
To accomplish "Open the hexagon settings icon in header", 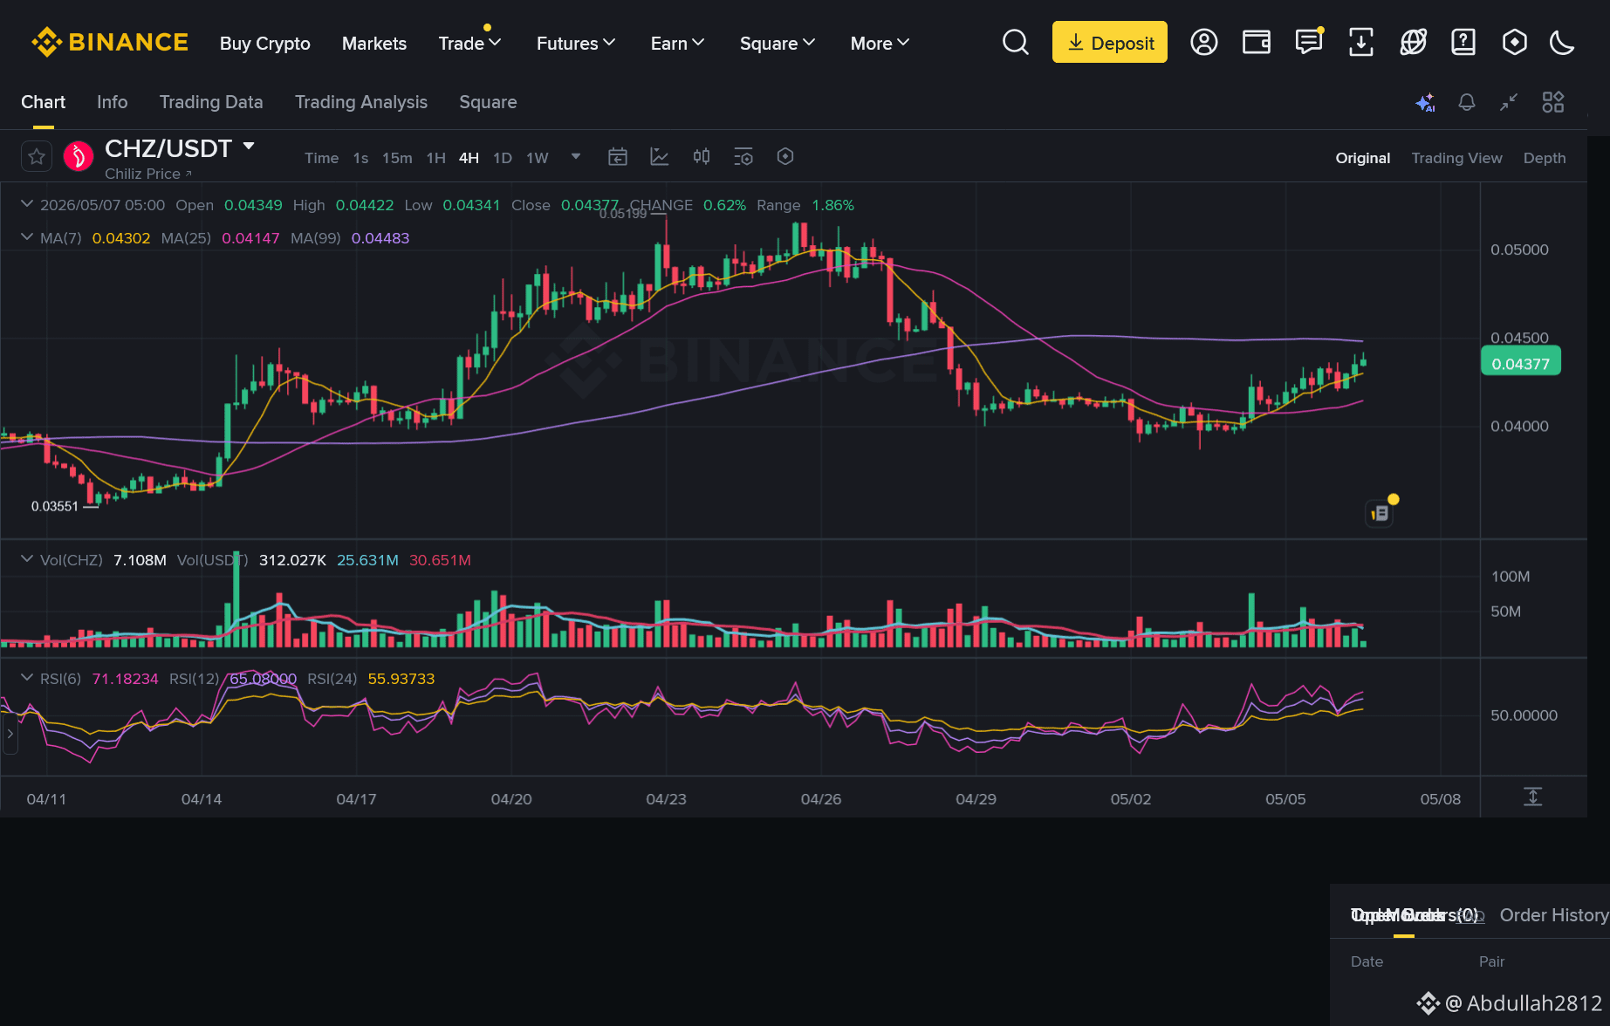I will click(1515, 42).
